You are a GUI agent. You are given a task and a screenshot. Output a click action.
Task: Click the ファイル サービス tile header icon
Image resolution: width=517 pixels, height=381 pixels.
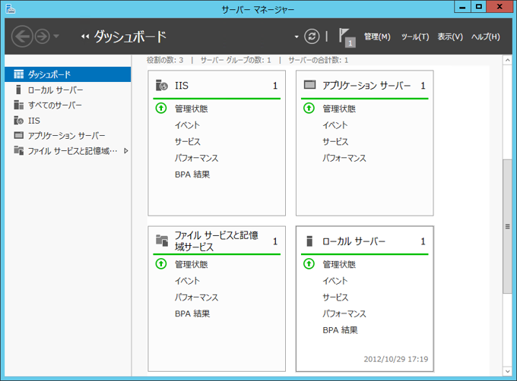tap(162, 241)
